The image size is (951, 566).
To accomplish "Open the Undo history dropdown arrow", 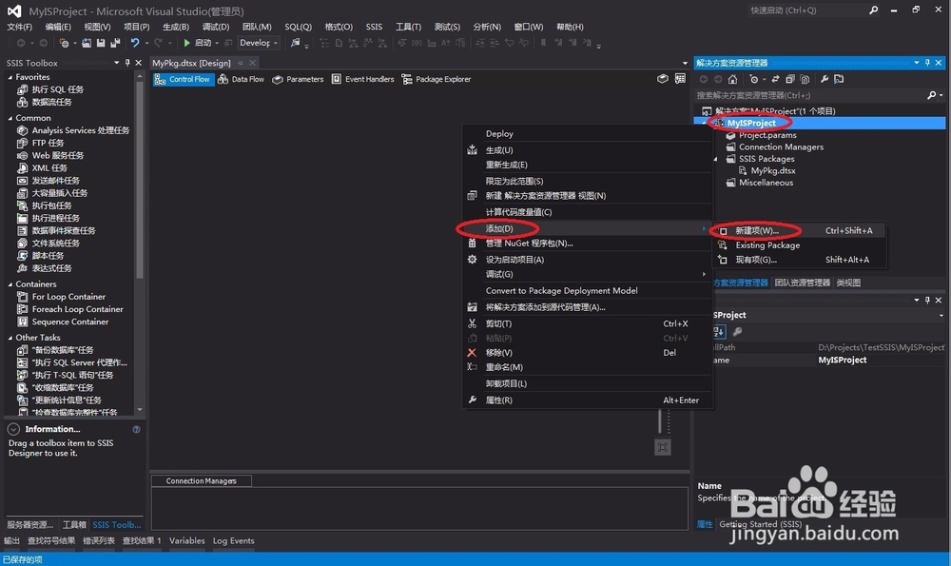I will 146,43.
